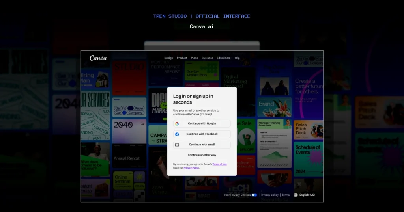Open the Brand Guidelines template

(275, 107)
